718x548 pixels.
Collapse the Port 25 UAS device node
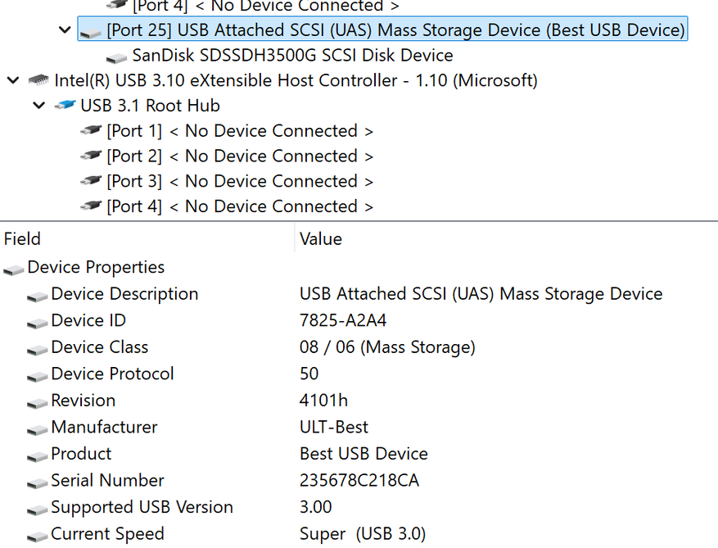65,30
